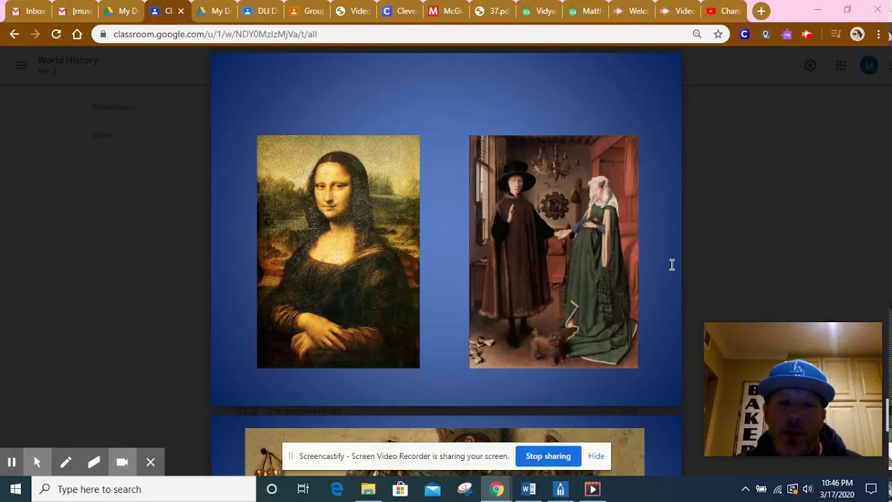The width and height of the screenshot is (892, 502).
Task: Click the Type here to search box
Action: 144,489
